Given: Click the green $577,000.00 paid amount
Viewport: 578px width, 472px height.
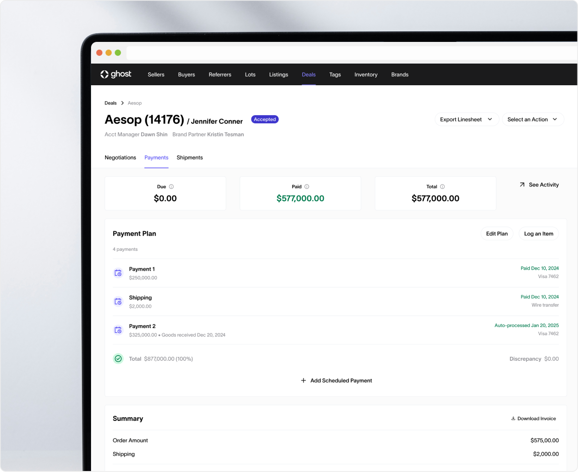Looking at the screenshot, I should point(301,198).
